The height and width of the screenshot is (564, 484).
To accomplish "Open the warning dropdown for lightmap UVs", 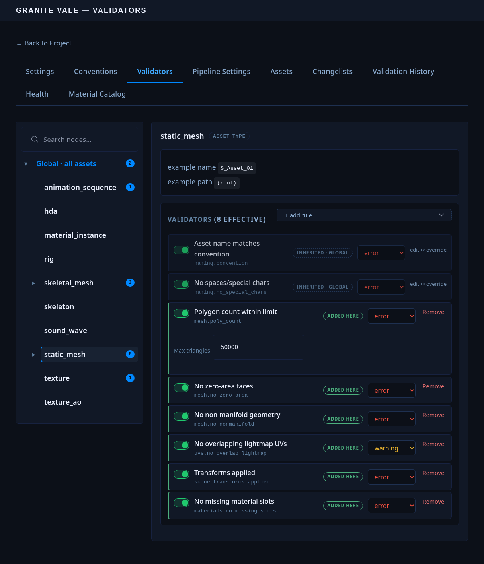I will [392, 448].
